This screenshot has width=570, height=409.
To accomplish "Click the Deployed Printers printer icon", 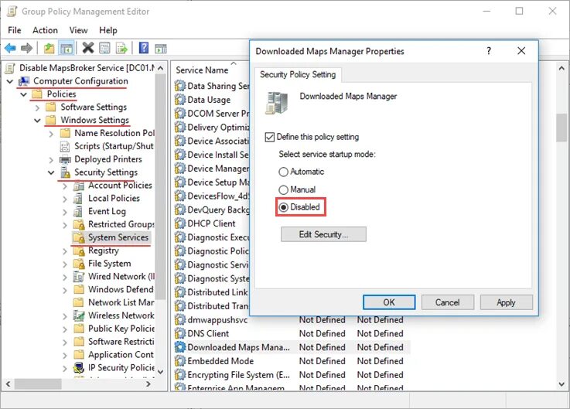I will point(65,159).
